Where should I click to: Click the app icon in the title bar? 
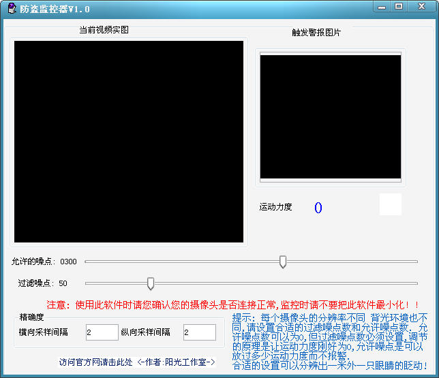click(12, 9)
